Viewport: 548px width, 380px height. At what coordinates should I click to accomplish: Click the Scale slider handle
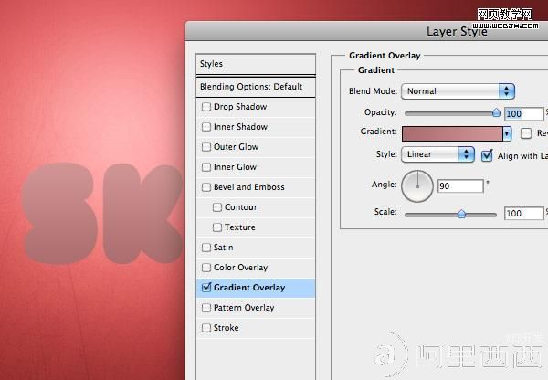click(461, 214)
